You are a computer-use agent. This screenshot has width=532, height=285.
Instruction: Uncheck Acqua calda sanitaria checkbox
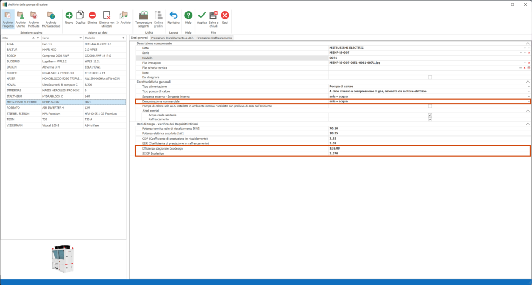coord(430,115)
